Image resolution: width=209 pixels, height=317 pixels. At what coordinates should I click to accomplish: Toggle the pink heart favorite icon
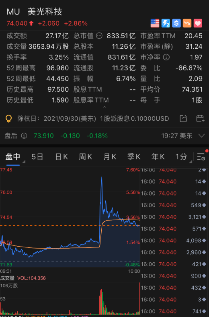click(x=198, y=23)
